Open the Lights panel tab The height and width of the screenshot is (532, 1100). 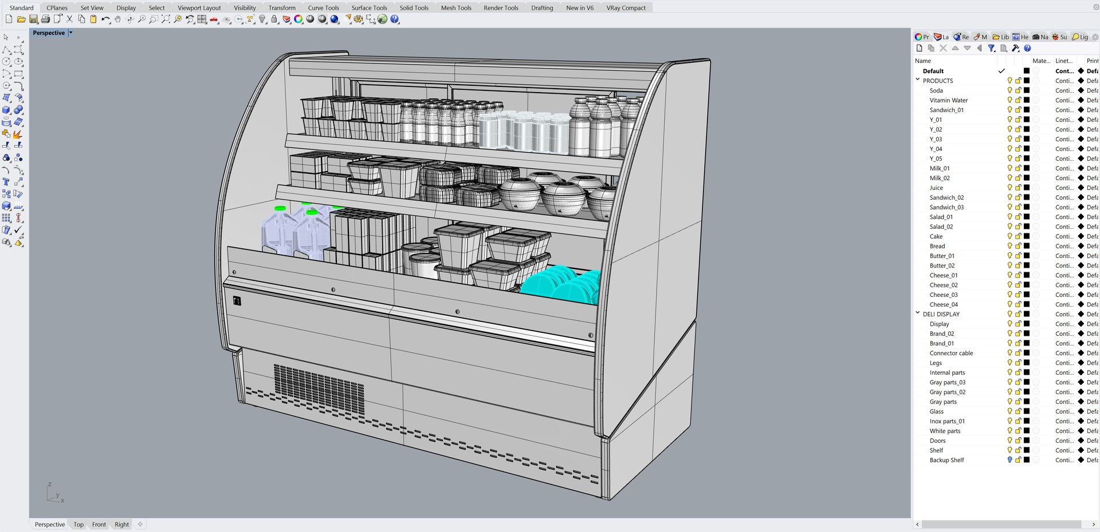click(x=1080, y=37)
